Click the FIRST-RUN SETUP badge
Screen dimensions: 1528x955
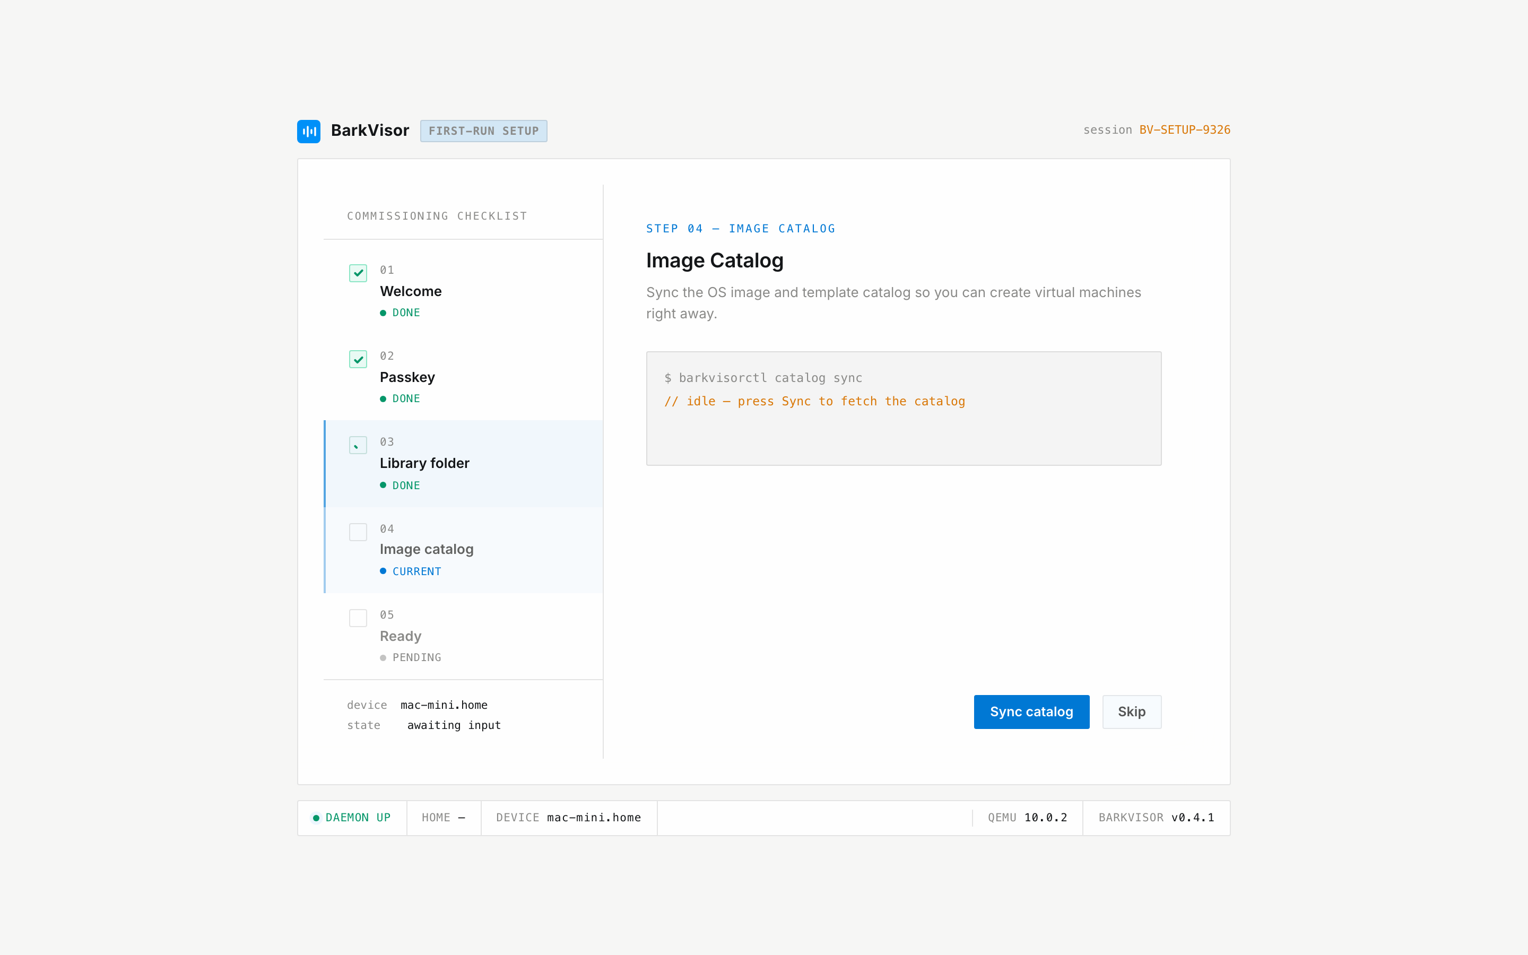tap(484, 132)
